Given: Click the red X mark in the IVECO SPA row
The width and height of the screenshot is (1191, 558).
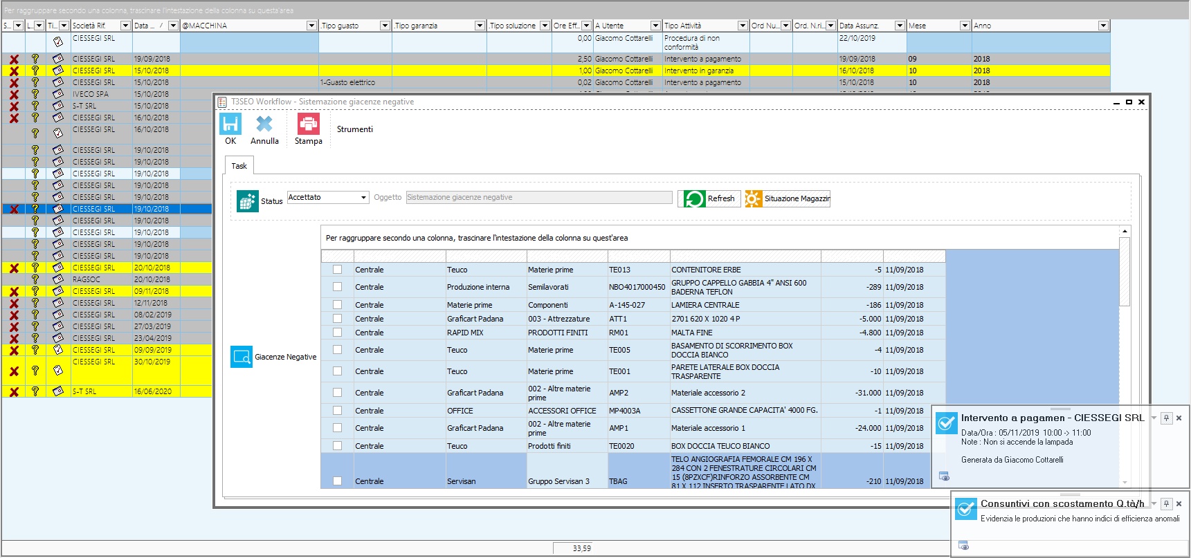Looking at the screenshot, I should click(14, 95).
